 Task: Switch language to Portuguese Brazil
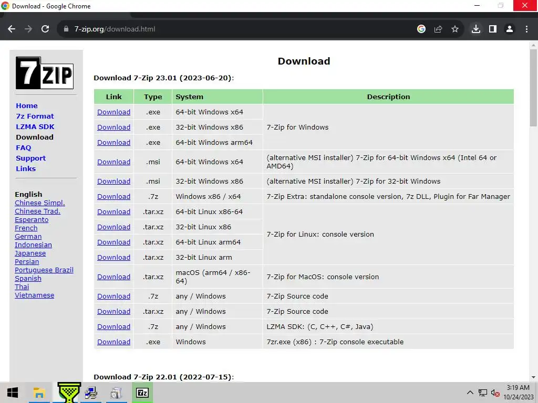[44, 270]
